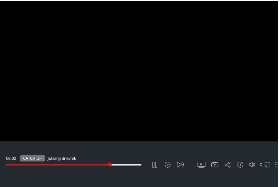Click the Jutarnji dnevnik title
This screenshot has height=187, width=279.
click(62, 158)
